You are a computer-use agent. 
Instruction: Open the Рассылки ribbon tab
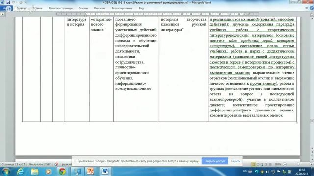(100, 8)
